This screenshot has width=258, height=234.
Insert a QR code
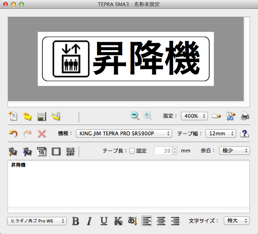point(70,152)
